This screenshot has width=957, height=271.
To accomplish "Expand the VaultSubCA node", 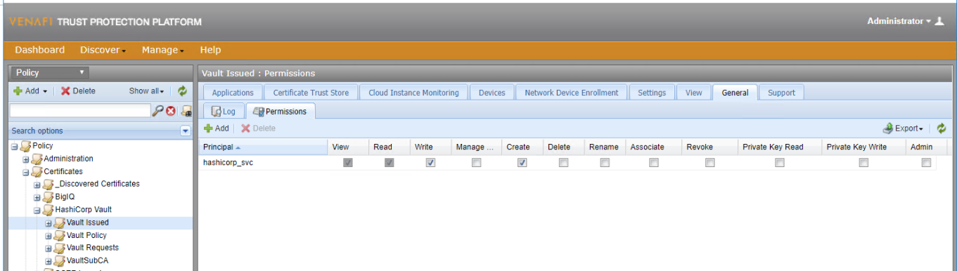I will (x=49, y=260).
